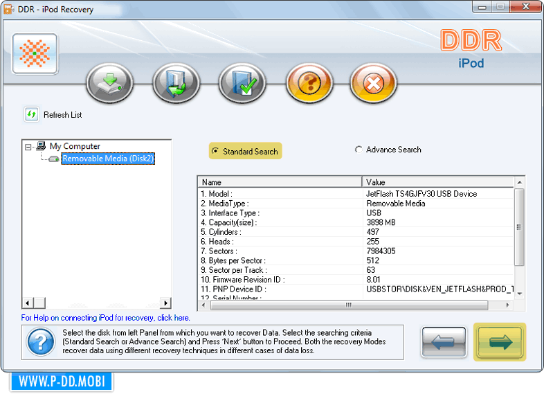This screenshot has height=394, width=544.
Task: Click the details table scroll-left arrow
Action: point(203,305)
